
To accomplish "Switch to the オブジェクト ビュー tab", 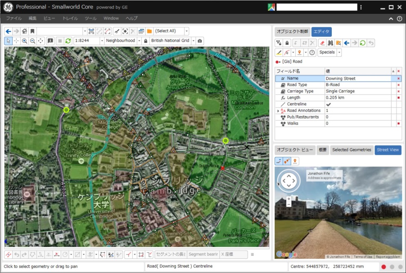I will click(x=295, y=150).
